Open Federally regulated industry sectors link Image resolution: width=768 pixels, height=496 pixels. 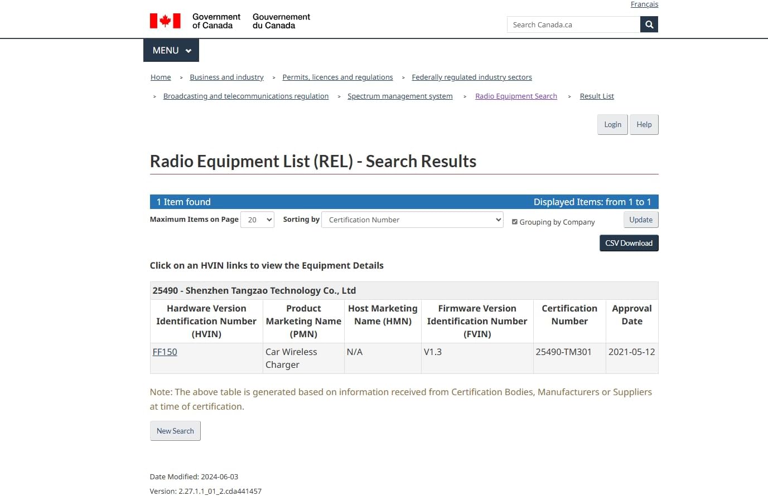[x=472, y=77]
